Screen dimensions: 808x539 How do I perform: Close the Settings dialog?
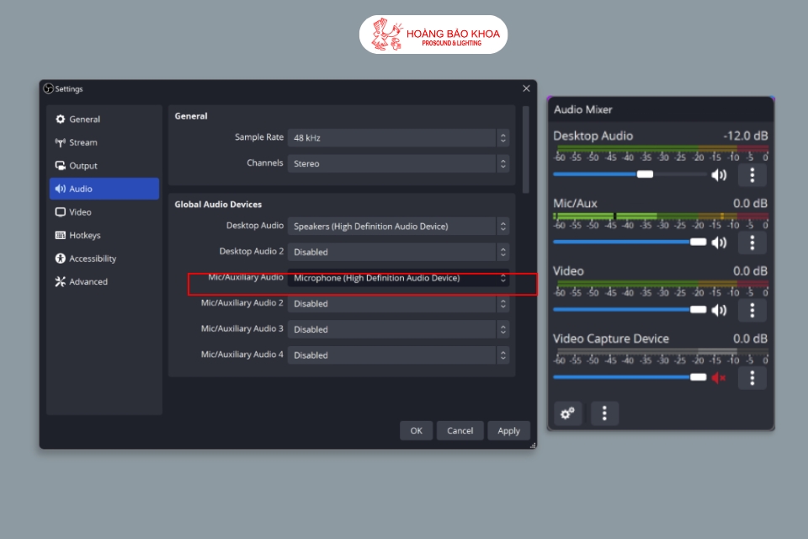pyautogui.click(x=526, y=88)
